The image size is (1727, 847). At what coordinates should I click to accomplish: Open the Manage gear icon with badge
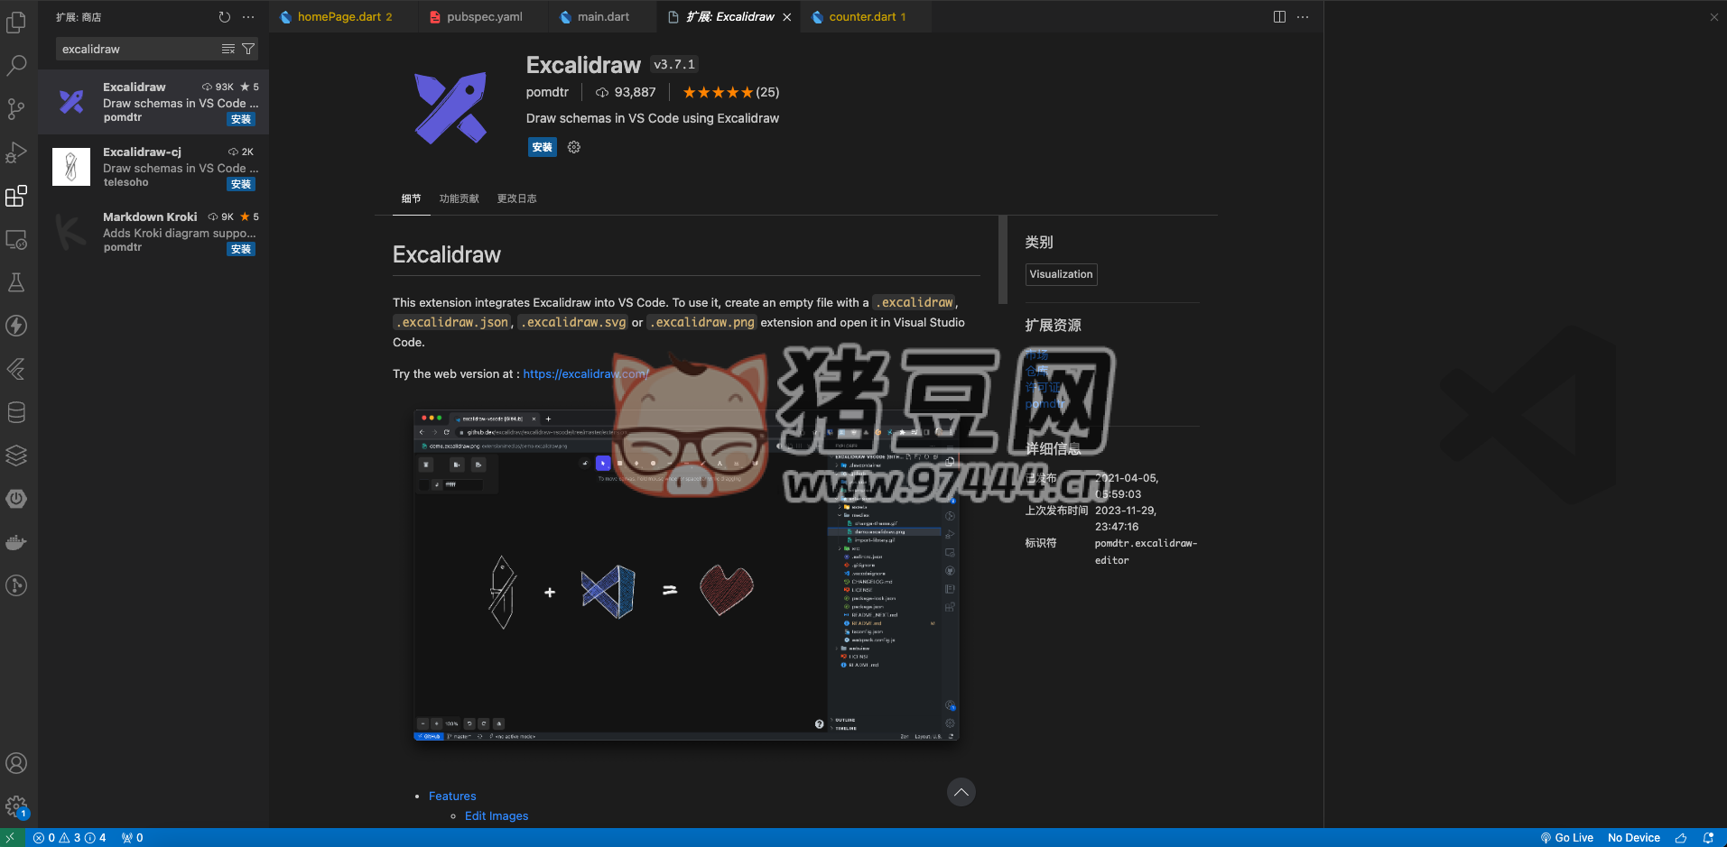pyautogui.click(x=16, y=806)
